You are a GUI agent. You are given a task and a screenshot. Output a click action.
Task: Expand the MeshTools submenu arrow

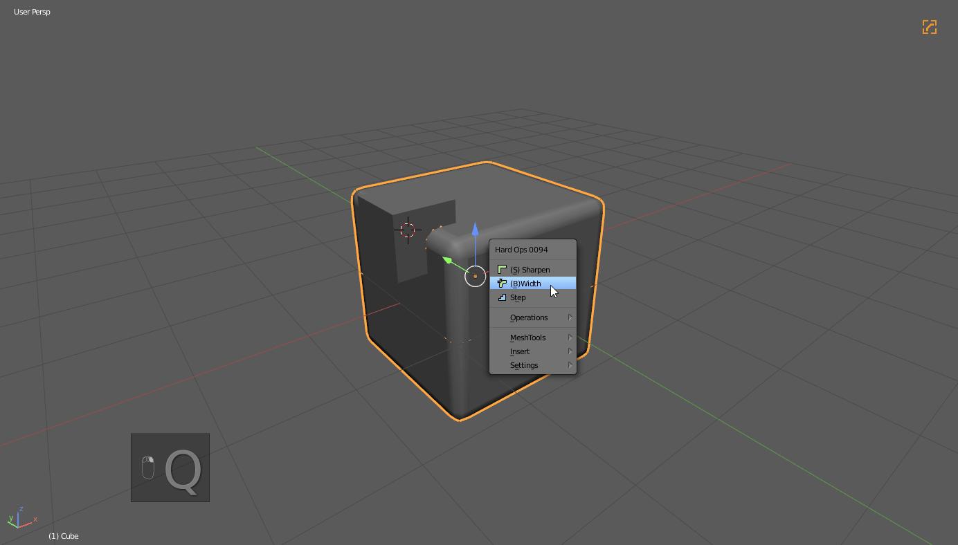point(570,338)
